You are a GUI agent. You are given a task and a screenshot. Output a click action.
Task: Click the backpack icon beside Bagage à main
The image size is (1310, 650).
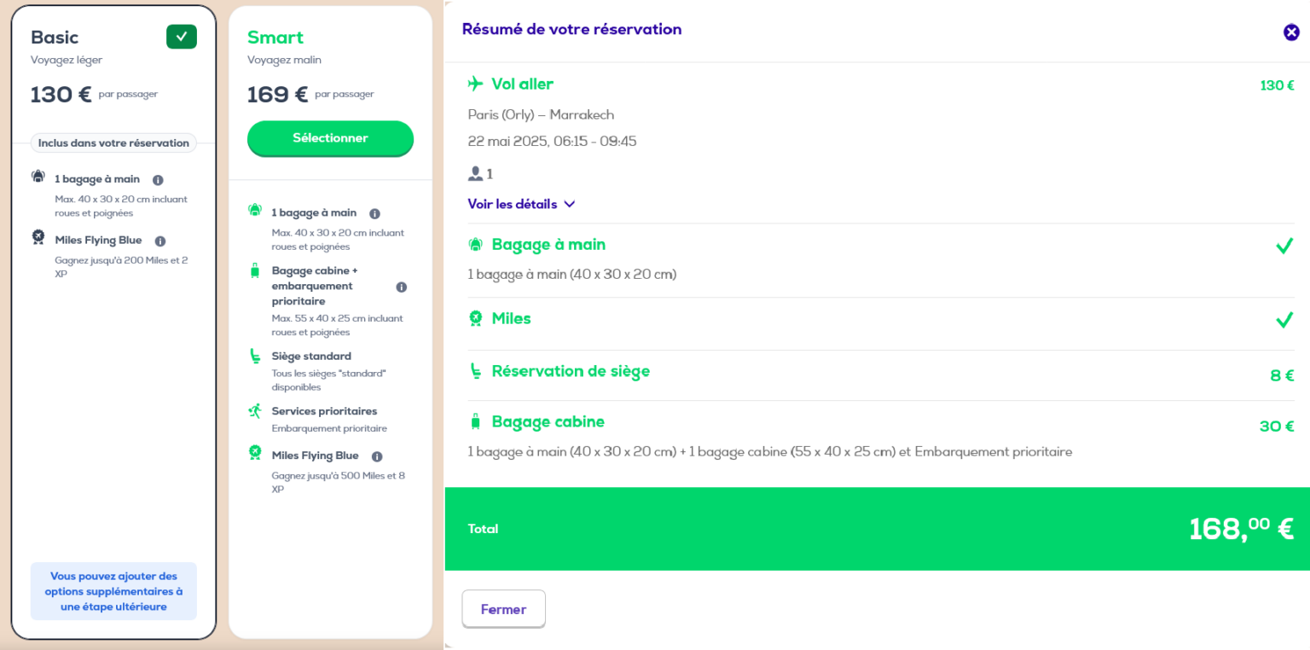(474, 244)
